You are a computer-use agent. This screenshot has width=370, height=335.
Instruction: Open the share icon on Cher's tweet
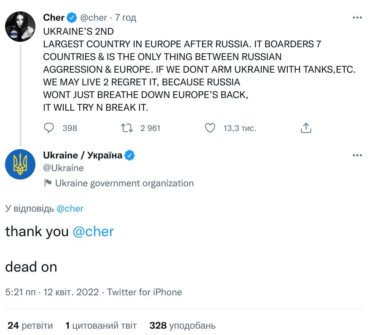pos(306,128)
